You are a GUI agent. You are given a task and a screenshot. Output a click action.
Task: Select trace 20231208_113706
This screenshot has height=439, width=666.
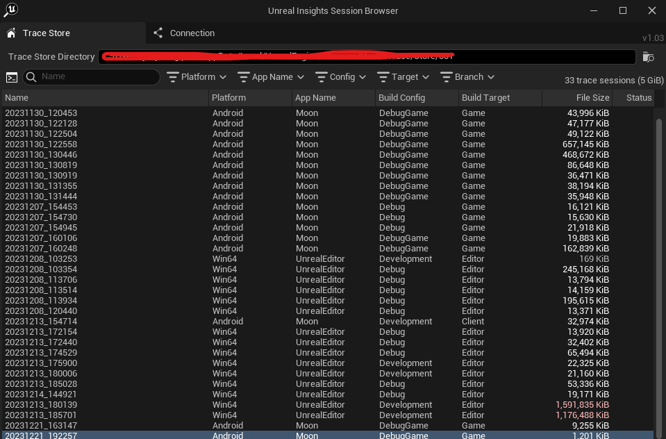pos(328,280)
